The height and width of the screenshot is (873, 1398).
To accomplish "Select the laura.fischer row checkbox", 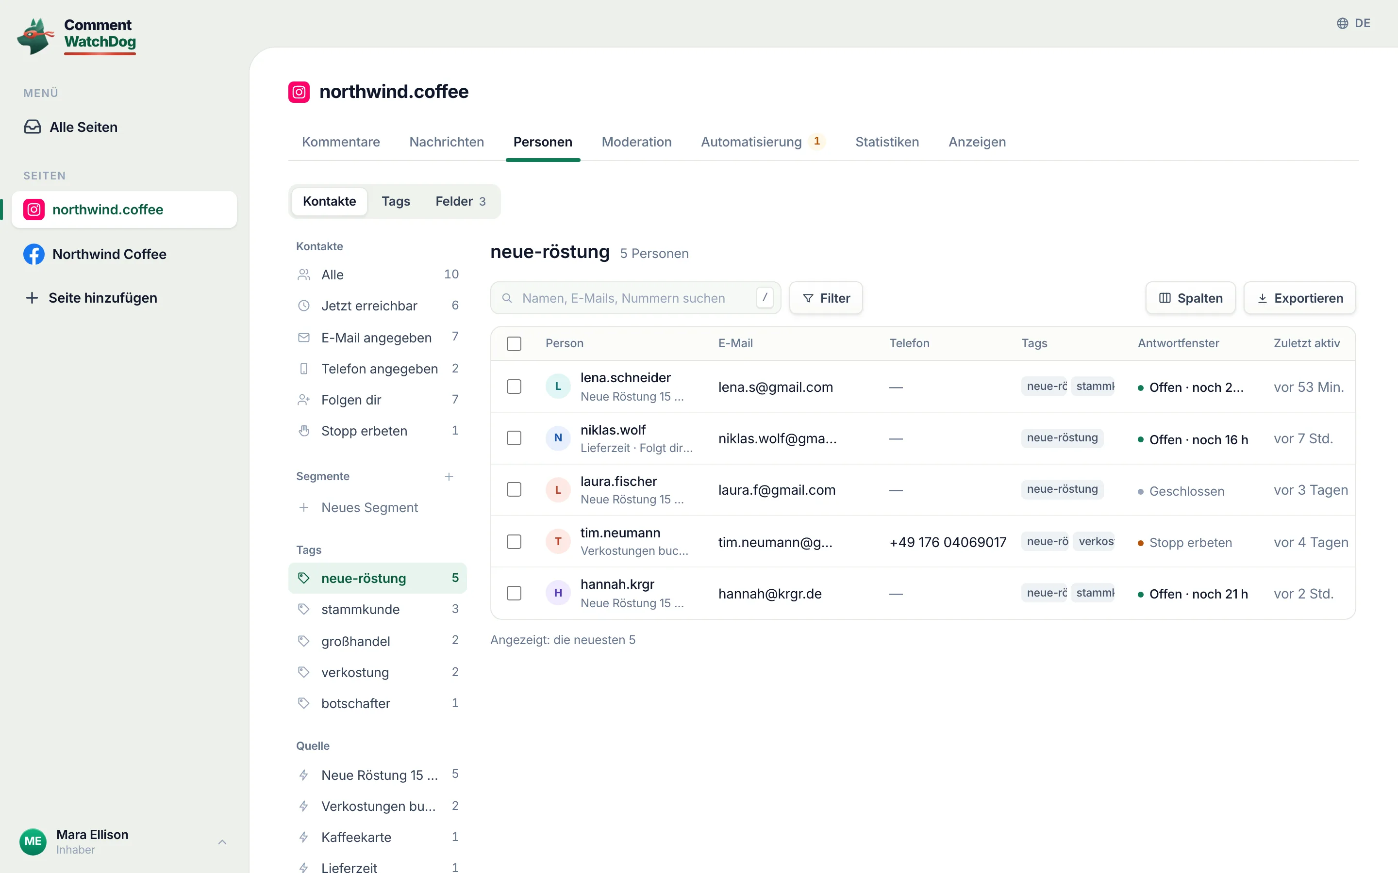I will coord(514,490).
